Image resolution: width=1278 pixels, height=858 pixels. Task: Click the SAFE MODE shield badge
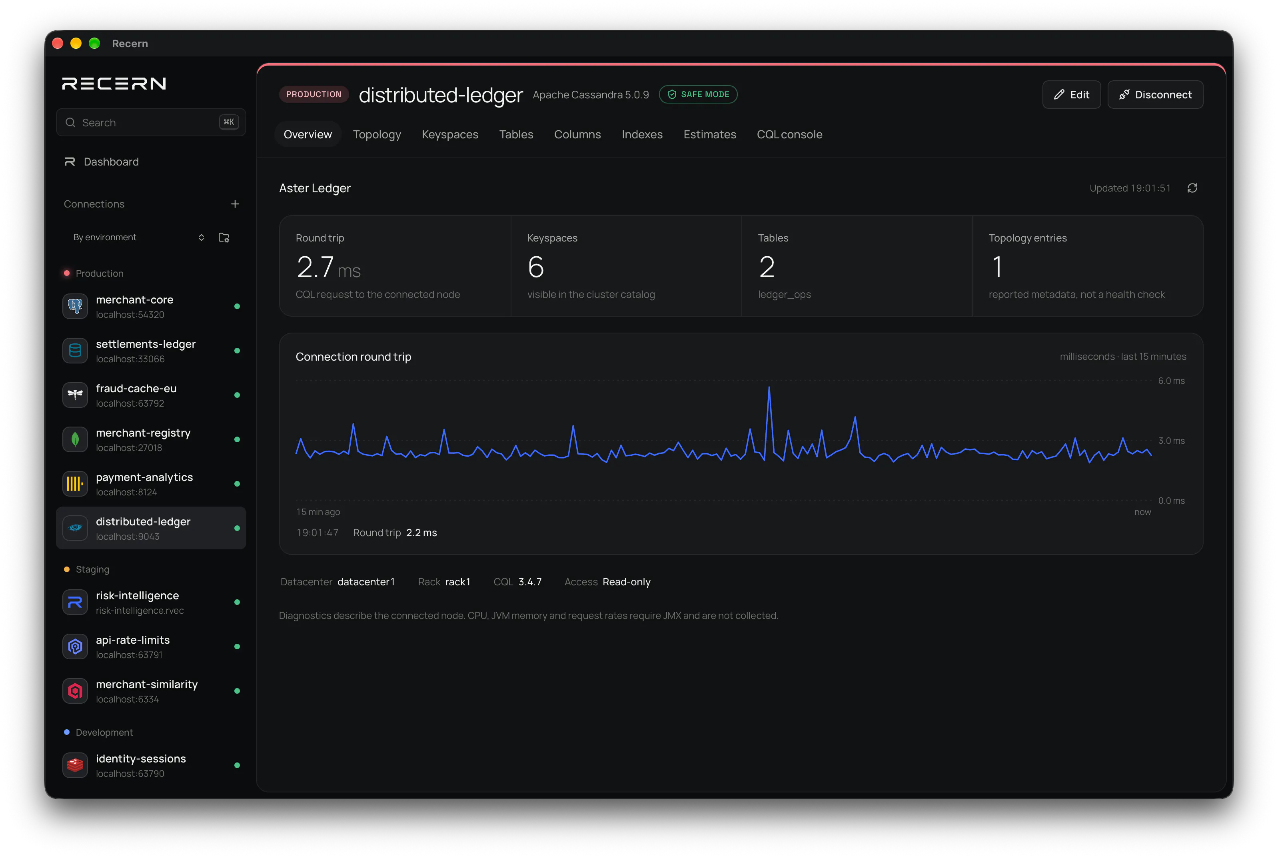(x=698, y=95)
